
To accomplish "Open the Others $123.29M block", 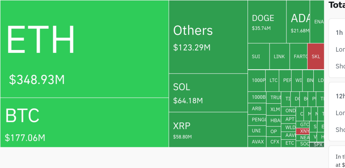I will pos(208,37).
